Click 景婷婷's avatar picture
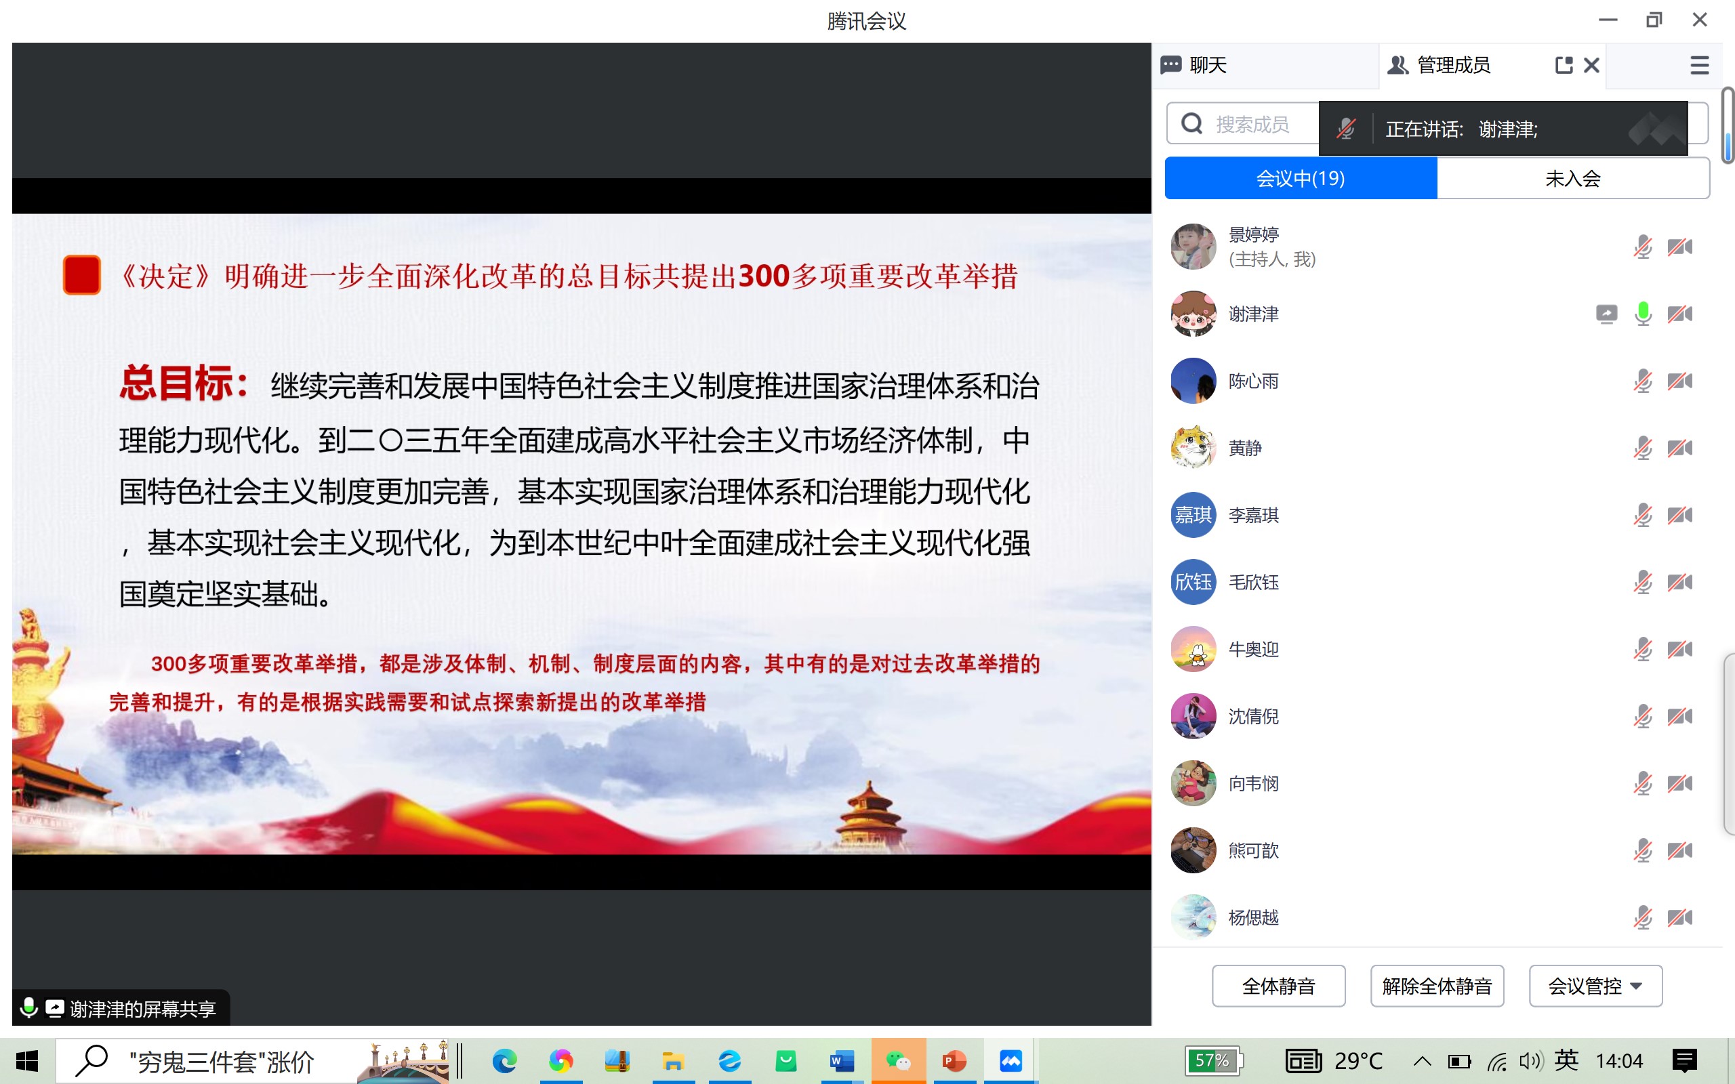Image resolution: width=1735 pixels, height=1084 pixels. (1193, 247)
